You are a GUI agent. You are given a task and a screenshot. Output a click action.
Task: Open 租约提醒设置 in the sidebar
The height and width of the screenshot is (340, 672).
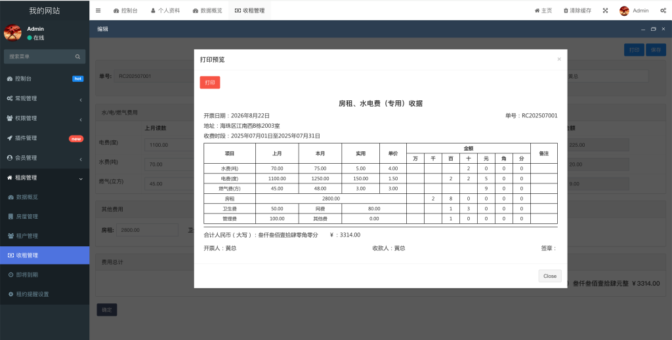pos(45,294)
